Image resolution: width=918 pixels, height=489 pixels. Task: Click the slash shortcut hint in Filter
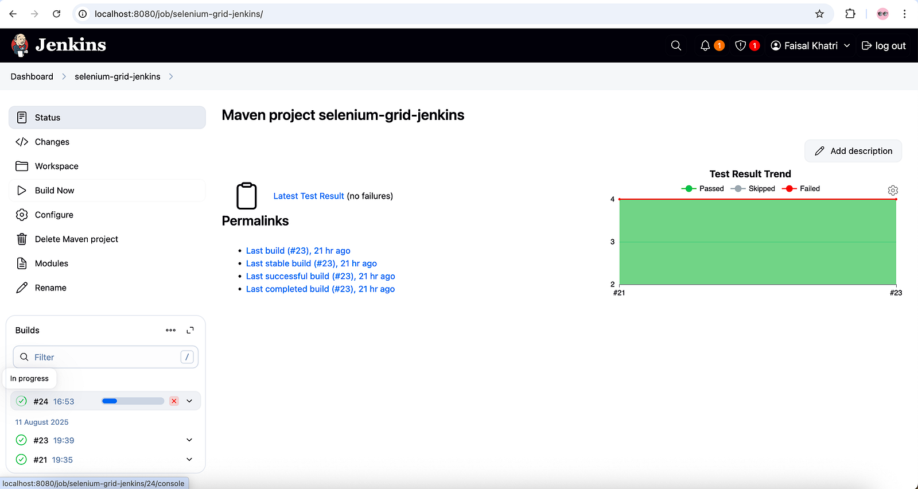coord(187,357)
